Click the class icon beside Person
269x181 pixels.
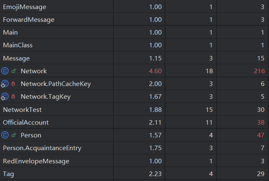pos(5,135)
